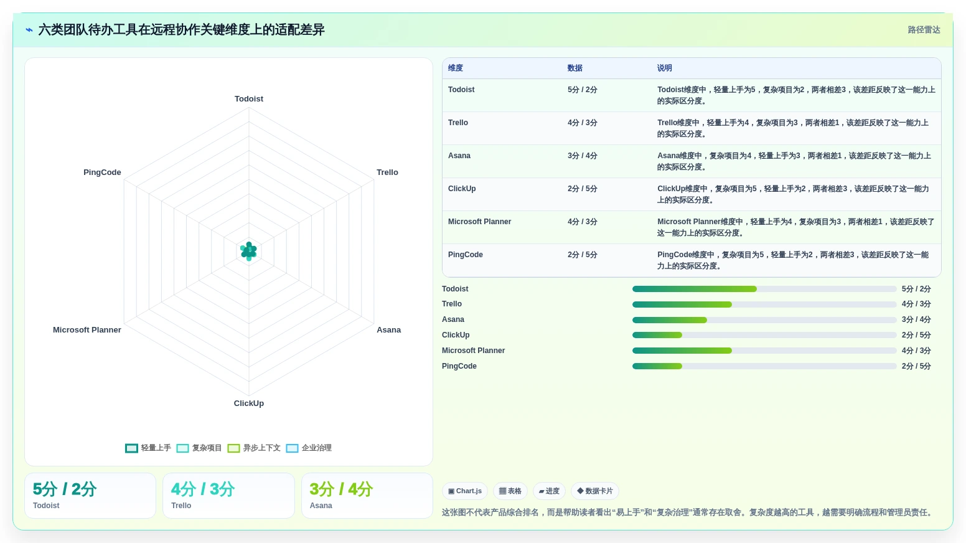
Task: Click the Microsoft Planner radar axis label
Action: point(87,330)
